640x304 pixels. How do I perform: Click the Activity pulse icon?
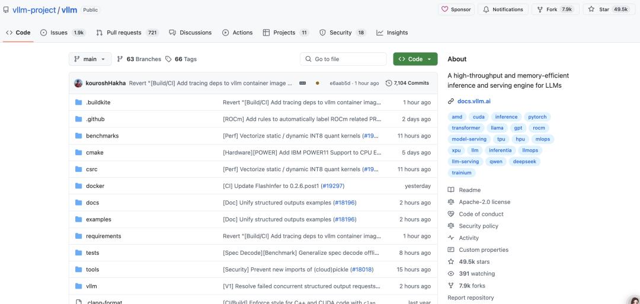(x=451, y=238)
